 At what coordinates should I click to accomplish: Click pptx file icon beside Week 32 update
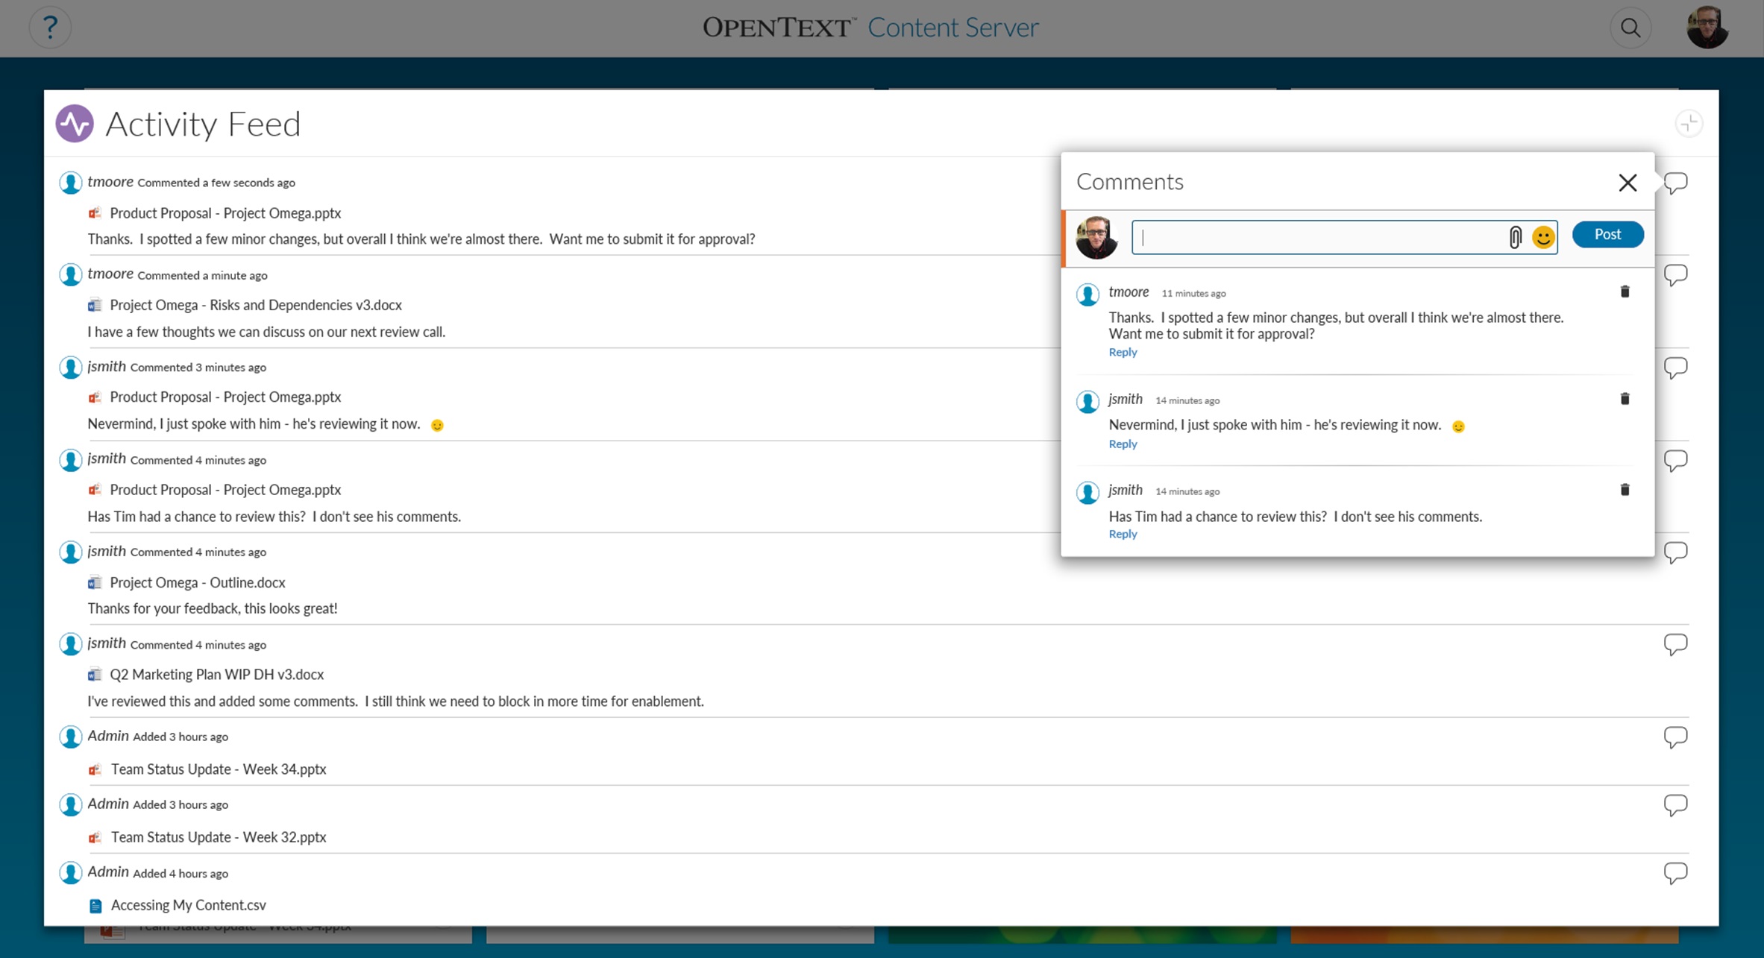tap(95, 838)
